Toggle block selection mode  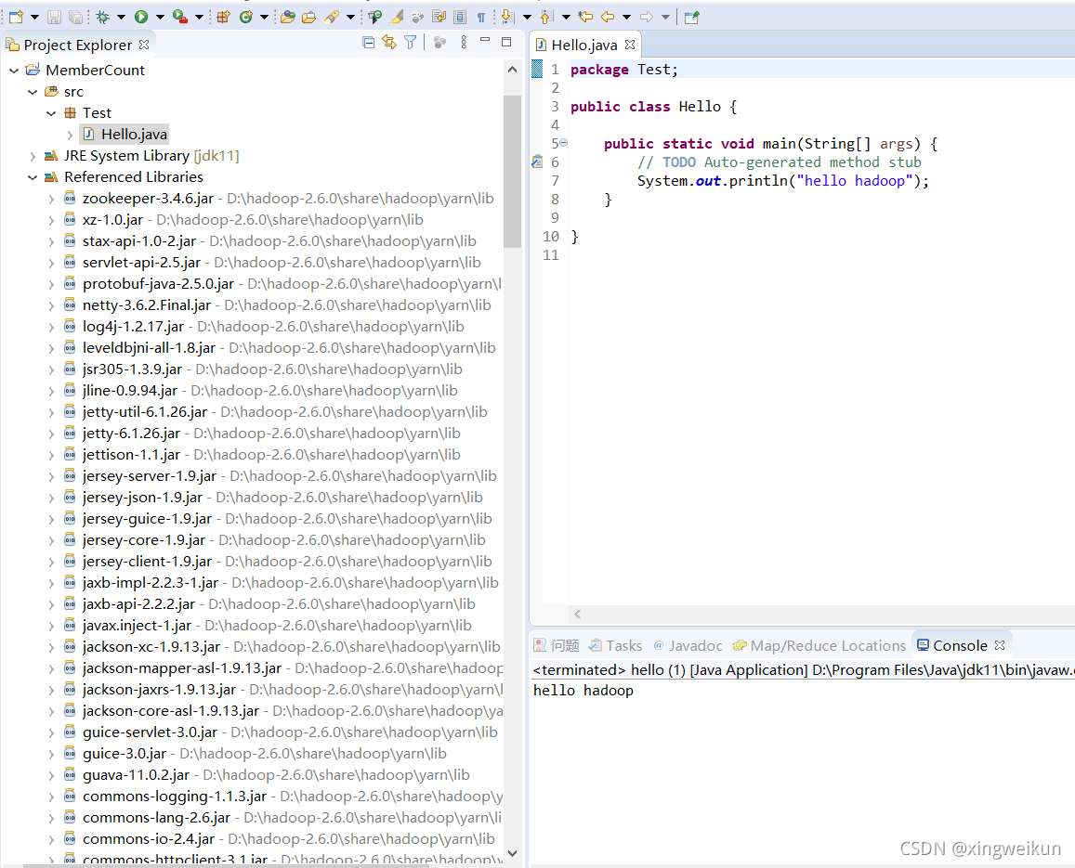pyautogui.click(x=460, y=17)
